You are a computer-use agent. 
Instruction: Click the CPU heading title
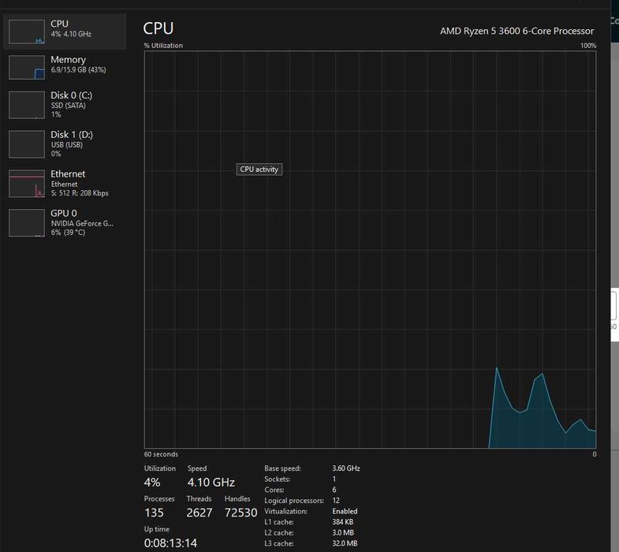point(158,28)
